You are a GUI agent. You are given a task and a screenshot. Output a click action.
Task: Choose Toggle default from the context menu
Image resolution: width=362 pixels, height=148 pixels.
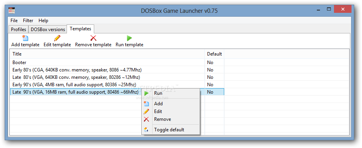click(x=170, y=130)
